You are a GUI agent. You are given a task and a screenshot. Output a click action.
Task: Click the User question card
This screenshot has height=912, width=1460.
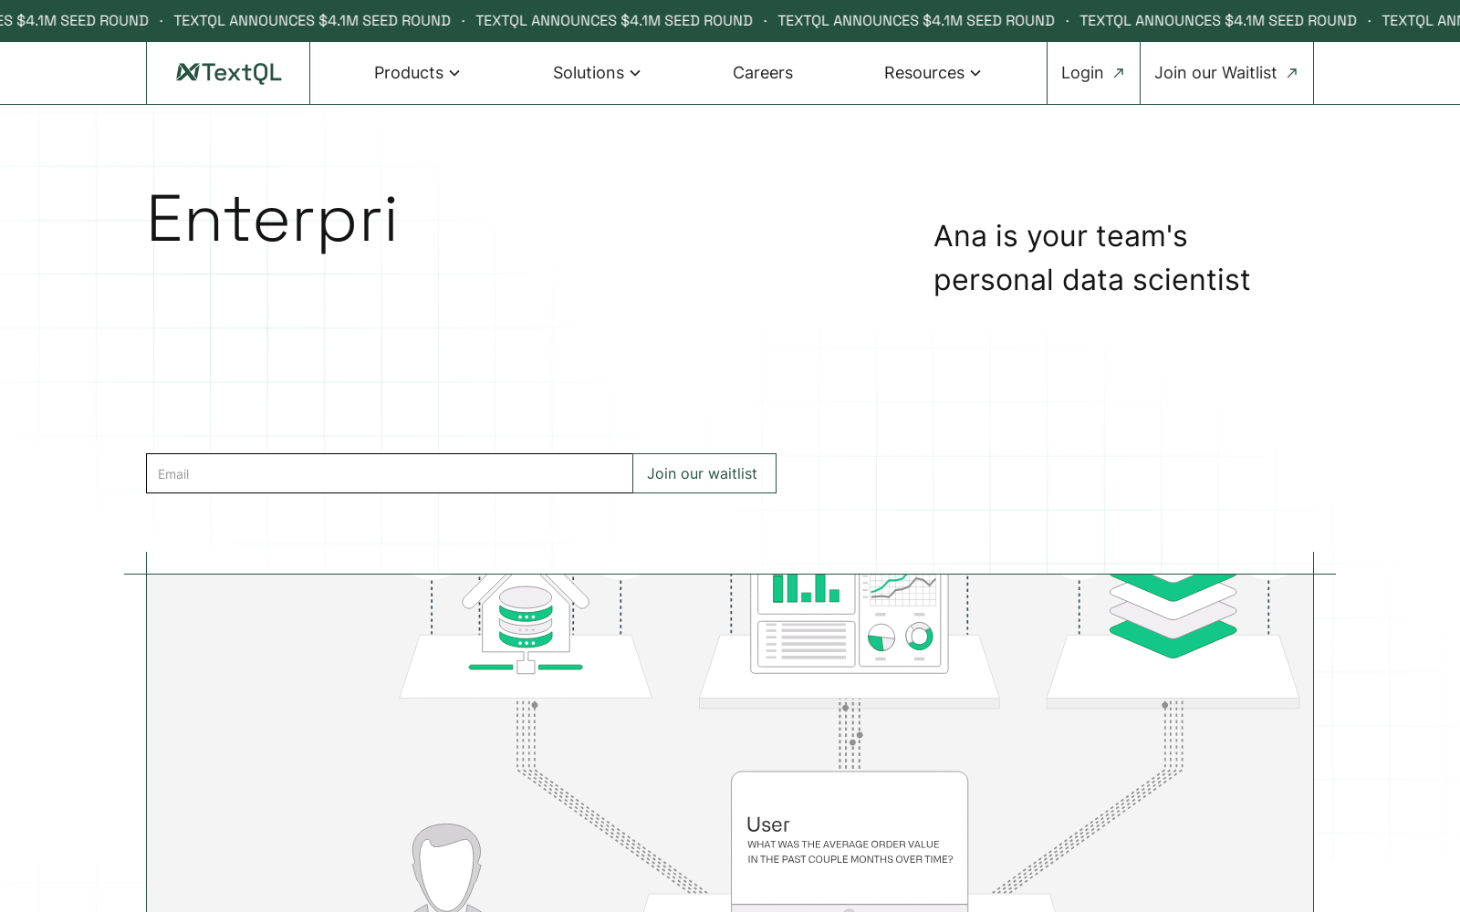[850, 839]
